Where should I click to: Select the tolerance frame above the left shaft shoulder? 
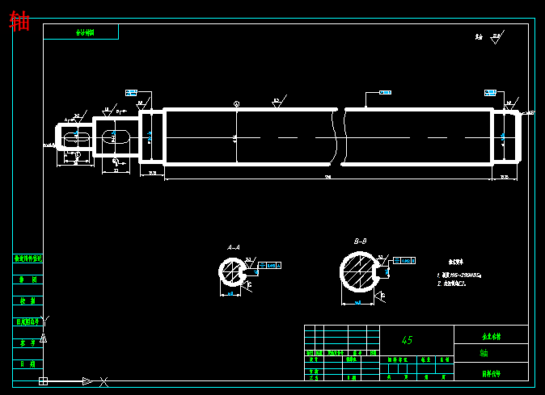click(131, 93)
